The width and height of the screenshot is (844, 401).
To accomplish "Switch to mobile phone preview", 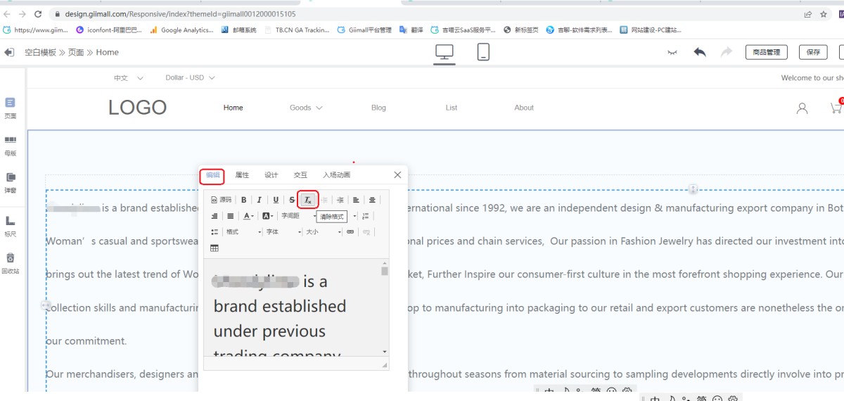I will [483, 52].
